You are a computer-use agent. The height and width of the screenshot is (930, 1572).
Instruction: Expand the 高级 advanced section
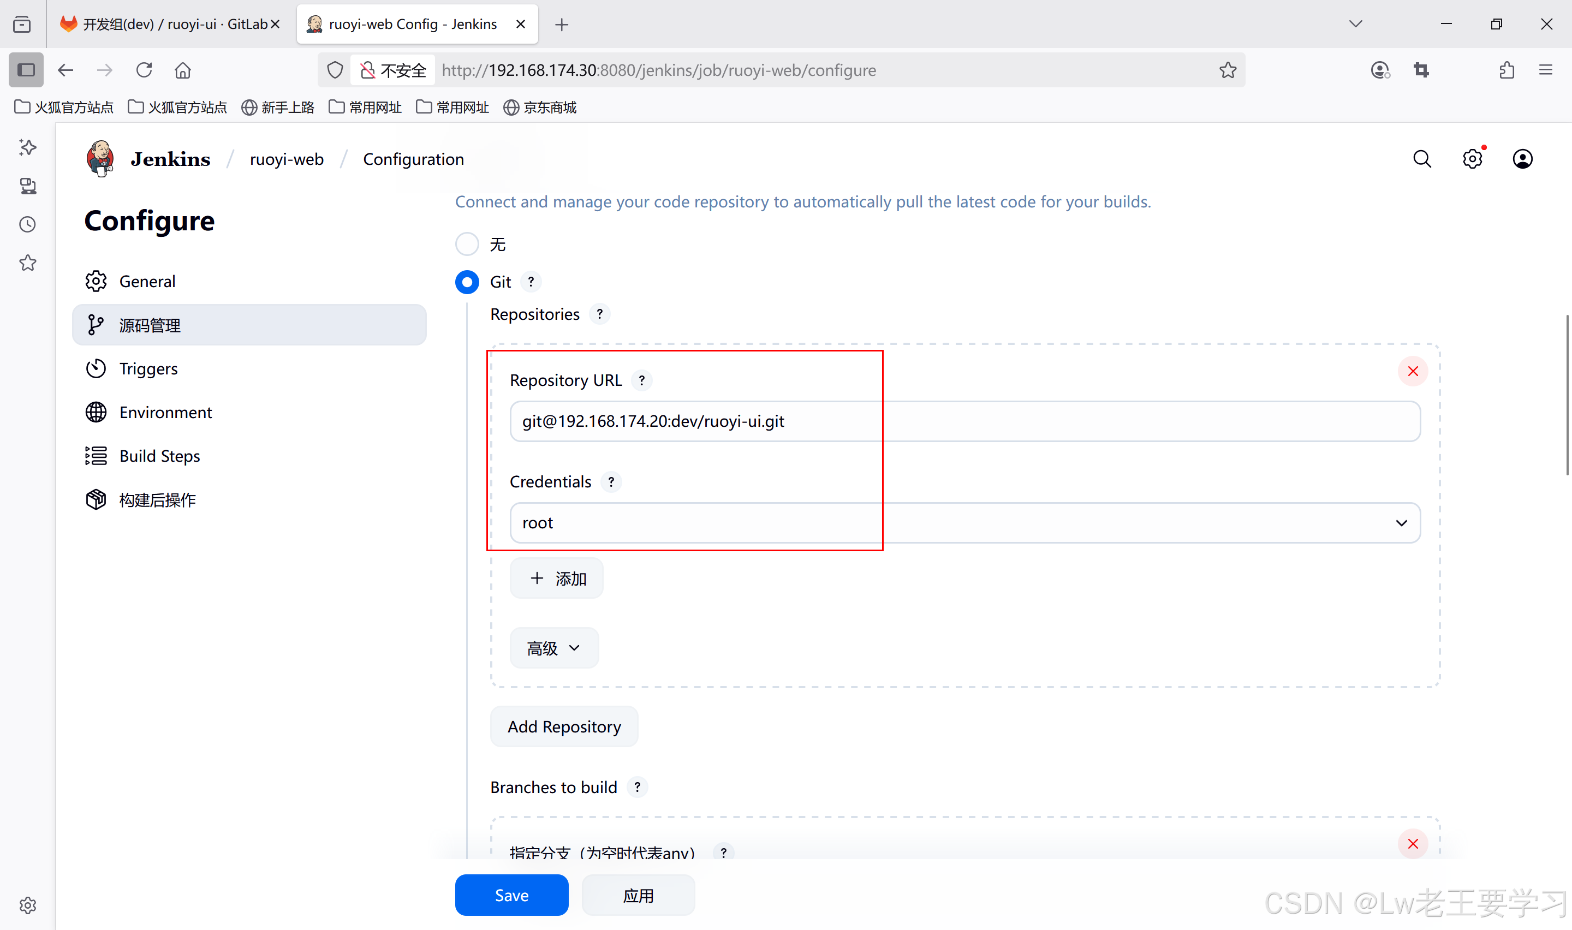[554, 648]
